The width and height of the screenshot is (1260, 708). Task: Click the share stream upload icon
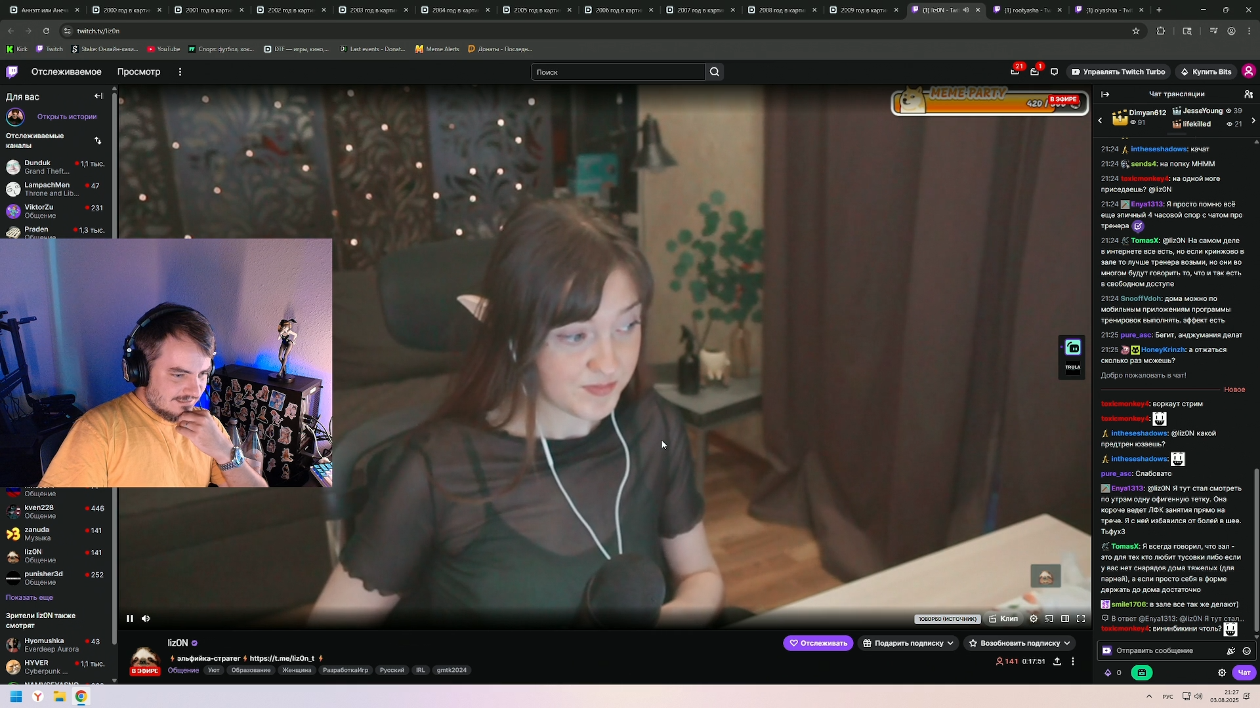point(1057,661)
